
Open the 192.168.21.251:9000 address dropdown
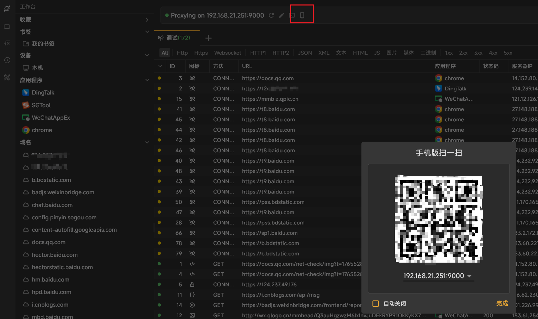(439, 276)
